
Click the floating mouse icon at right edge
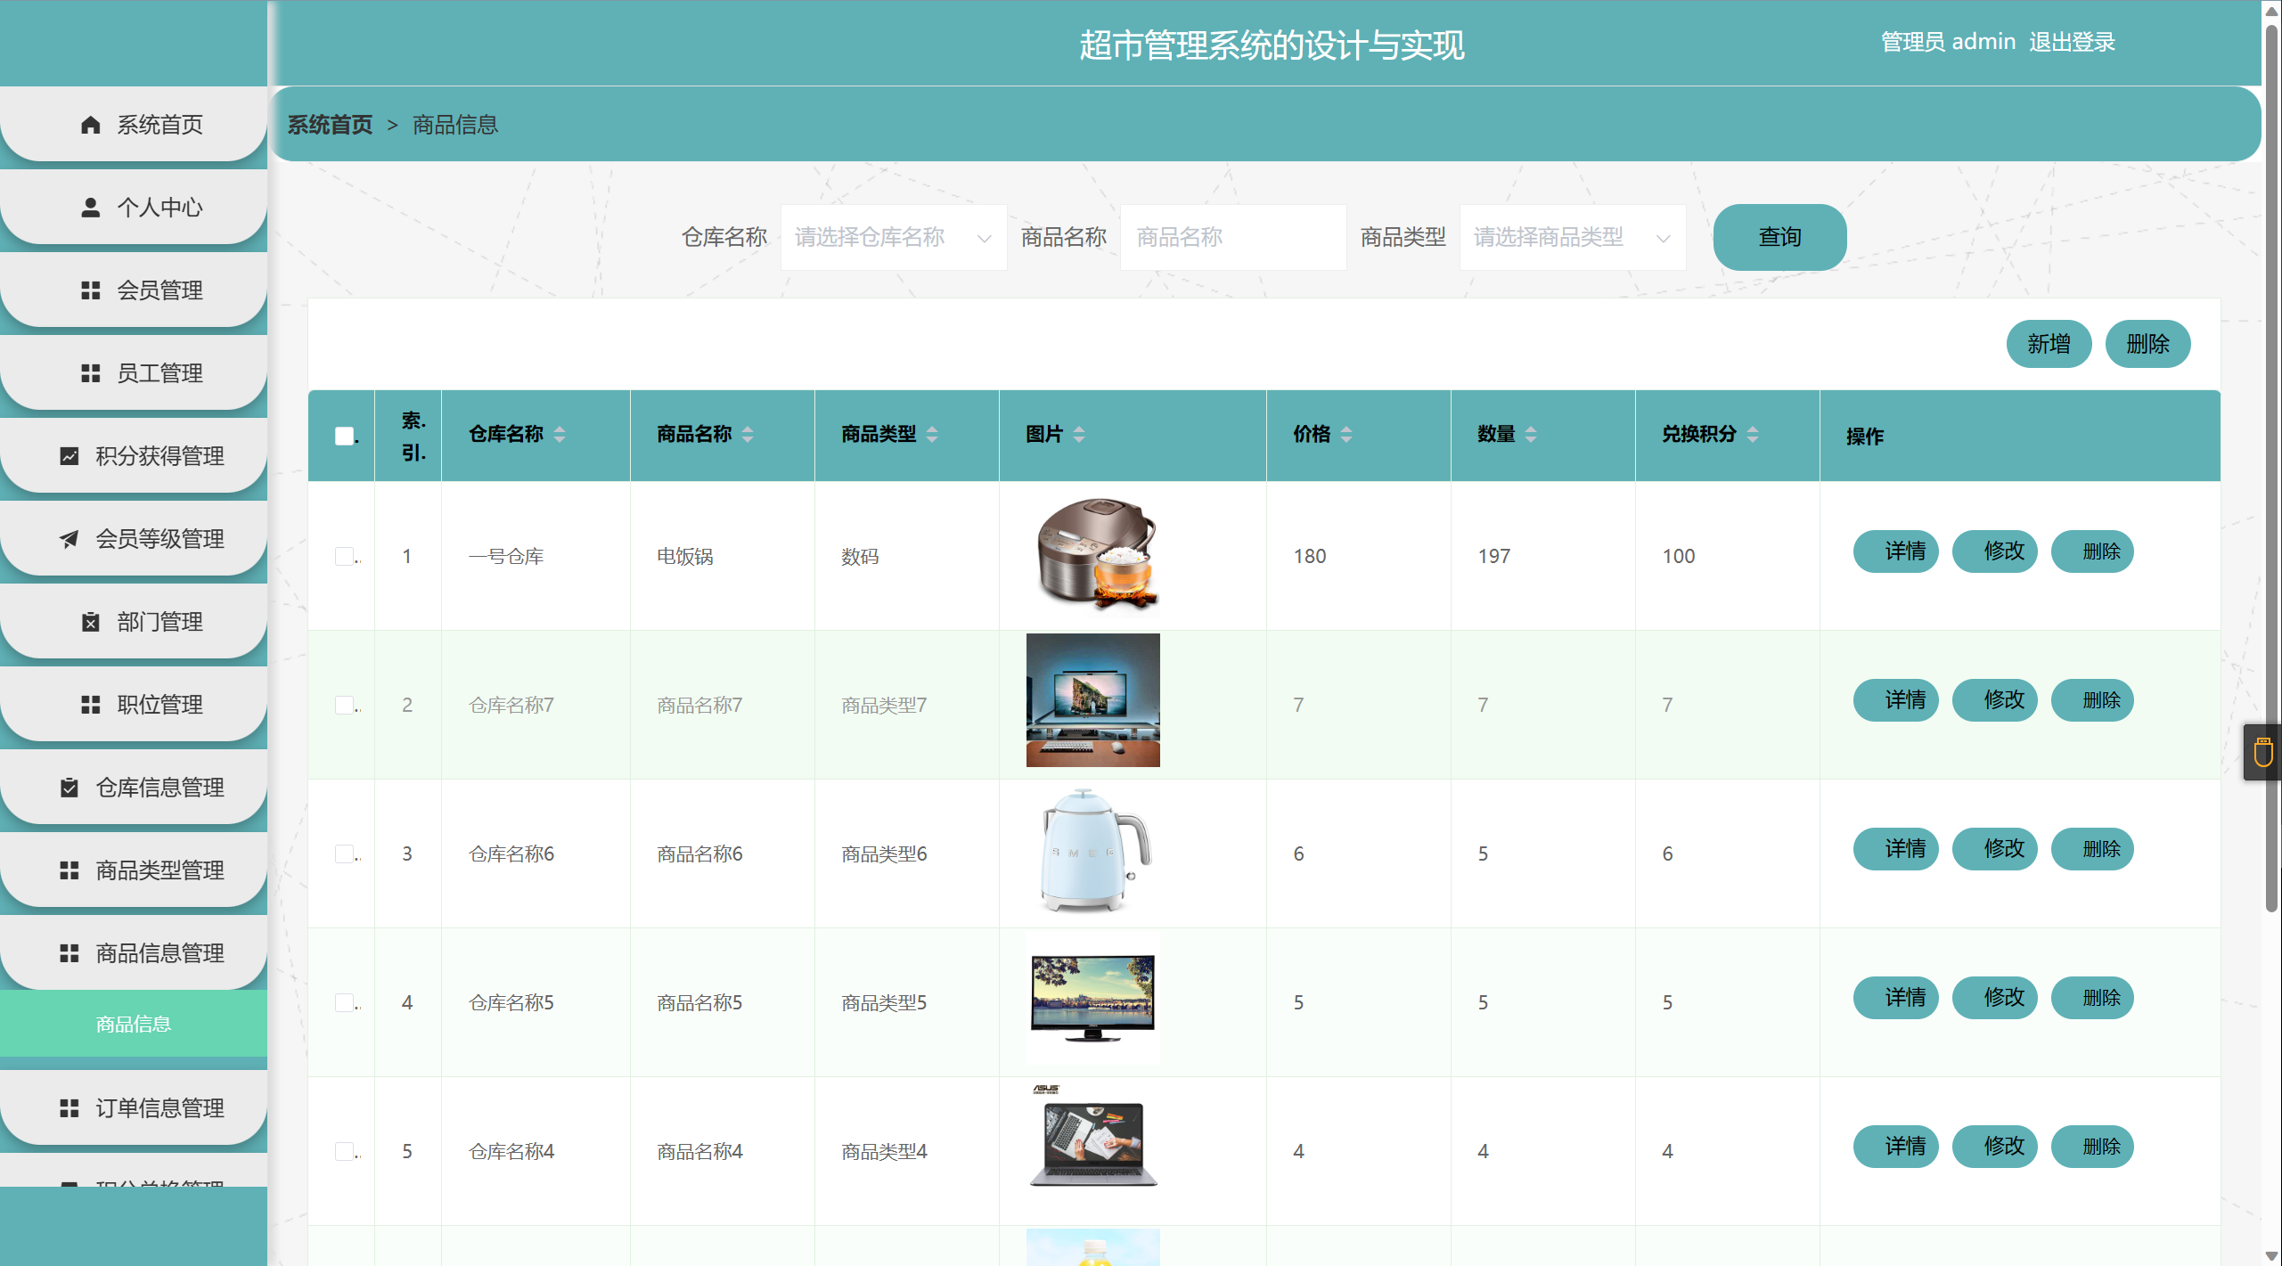click(x=2262, y=753)
